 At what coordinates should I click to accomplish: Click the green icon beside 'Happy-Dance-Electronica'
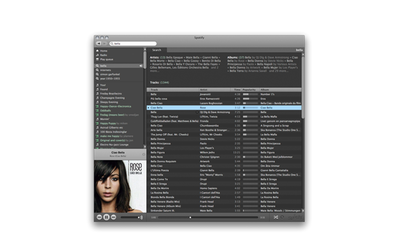pyautogui.click(x=97, y=106)
